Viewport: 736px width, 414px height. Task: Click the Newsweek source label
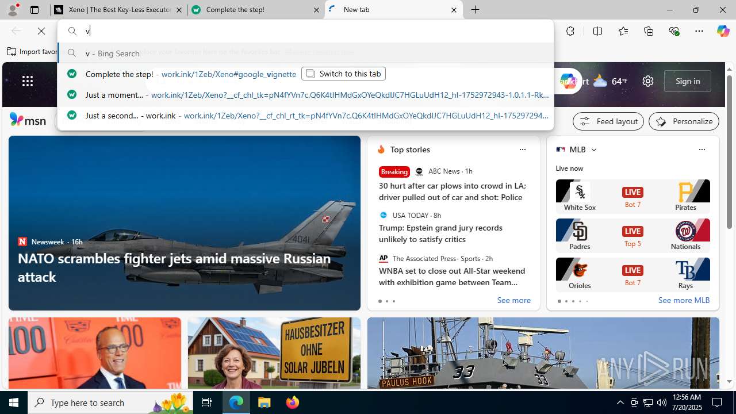pos(47,241)
